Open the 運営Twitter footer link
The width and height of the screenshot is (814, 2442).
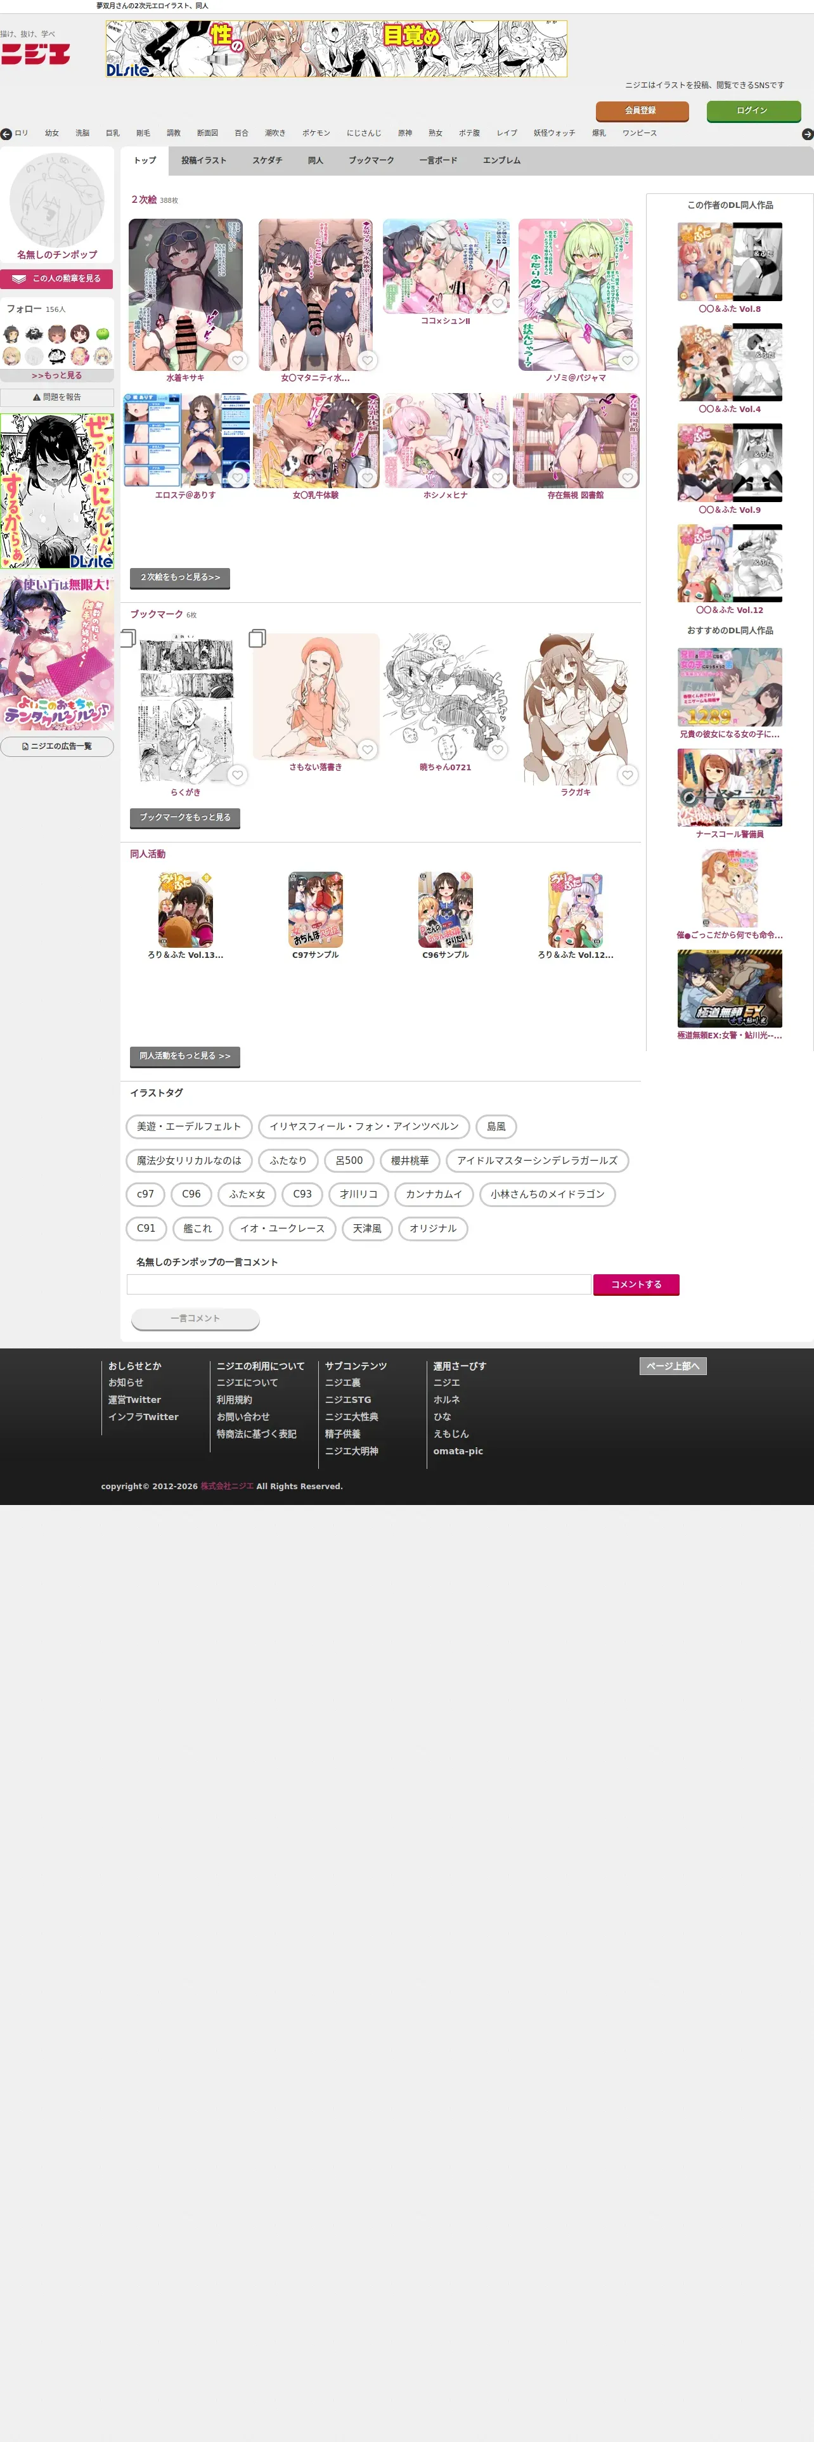(x=134, y=1400)
